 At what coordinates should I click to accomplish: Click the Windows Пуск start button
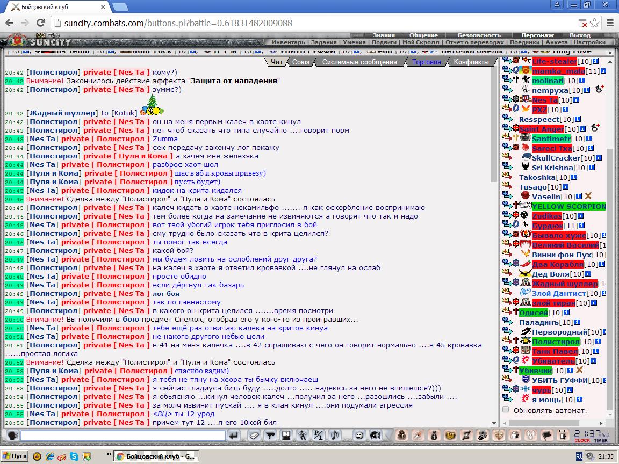click(x=15, y=456)
